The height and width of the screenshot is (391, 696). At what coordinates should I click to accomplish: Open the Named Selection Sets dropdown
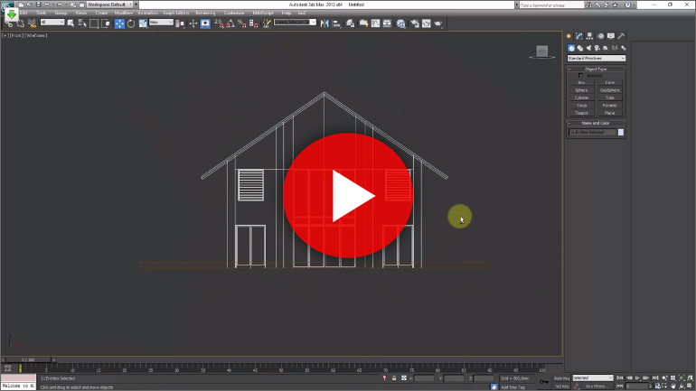pos(295,23)
